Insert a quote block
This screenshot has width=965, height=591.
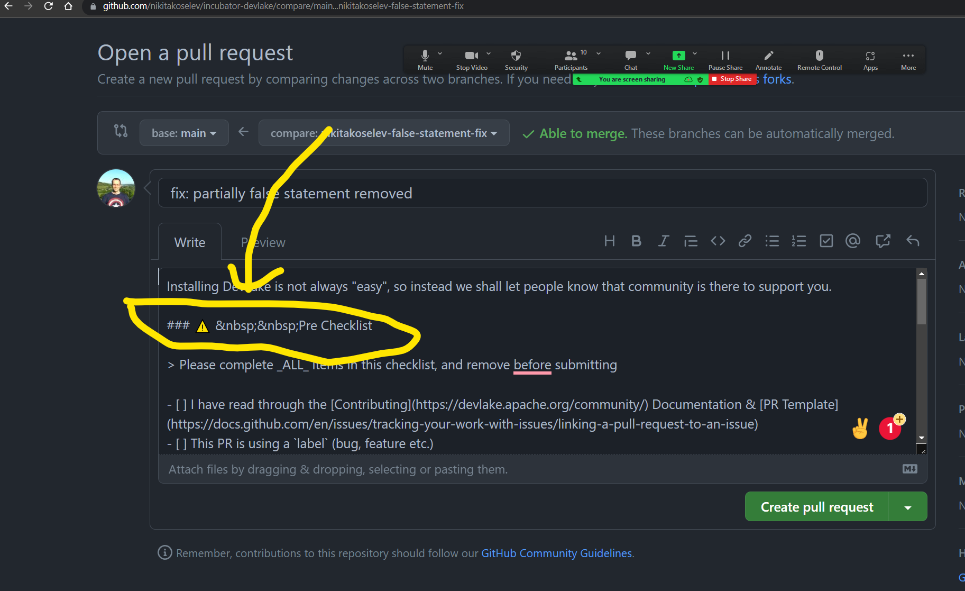click(x=691, y=241)
